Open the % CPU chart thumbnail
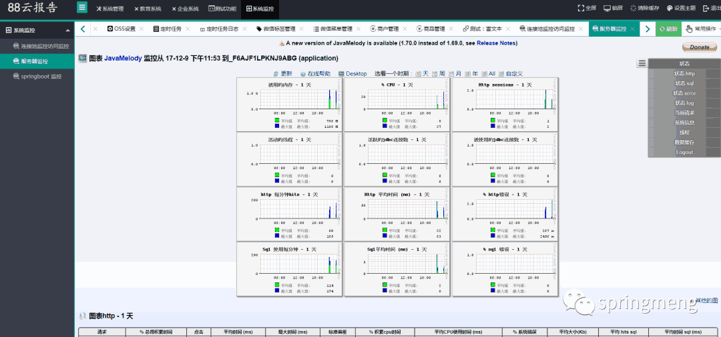This screenshot has width=721, height=337. 397,105
